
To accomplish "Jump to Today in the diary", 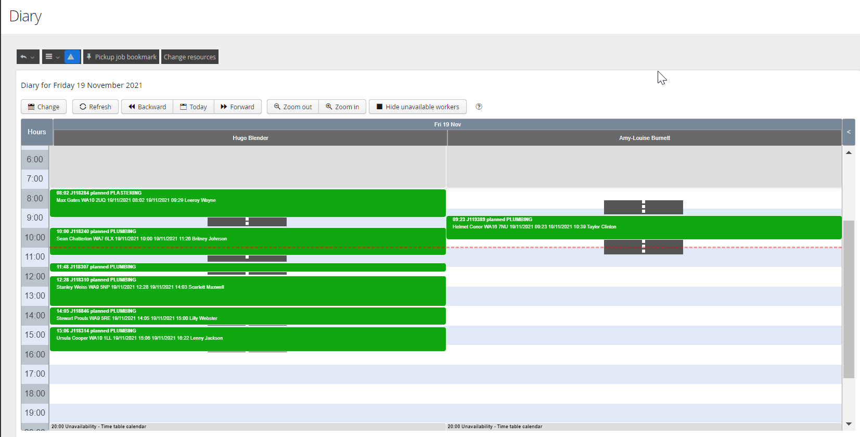I will point(194,107).
